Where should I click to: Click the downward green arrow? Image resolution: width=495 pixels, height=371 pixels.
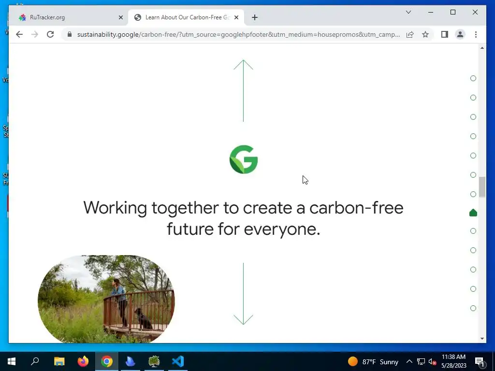pos(244,294)
